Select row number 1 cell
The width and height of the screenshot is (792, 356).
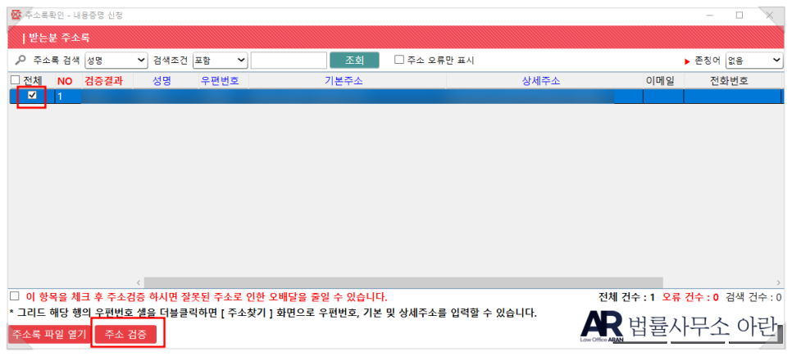point(68,97)
